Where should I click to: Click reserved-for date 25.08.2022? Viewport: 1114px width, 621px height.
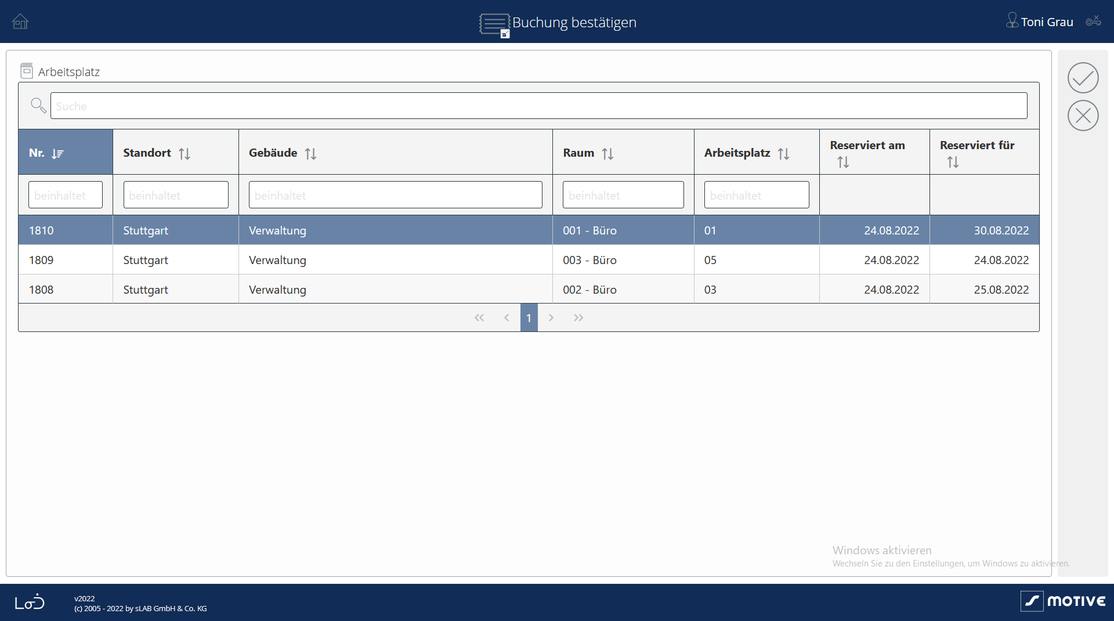(x=1001, y=290)
